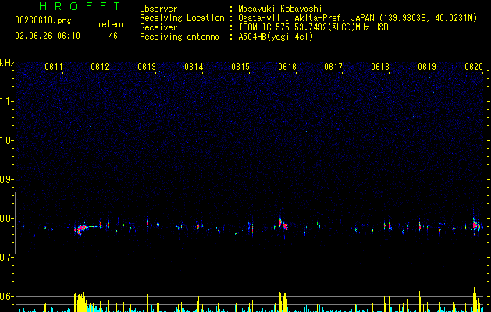Click the tall yellow intensity peak after 0611
The height and width of the screenshot is (312, 491).
(x=80, y=302)
